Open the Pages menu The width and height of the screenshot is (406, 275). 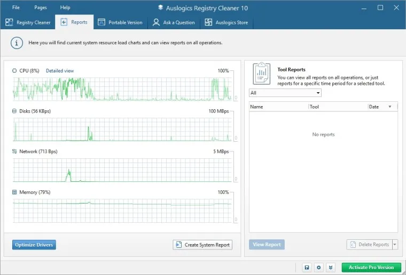[41, 7]
